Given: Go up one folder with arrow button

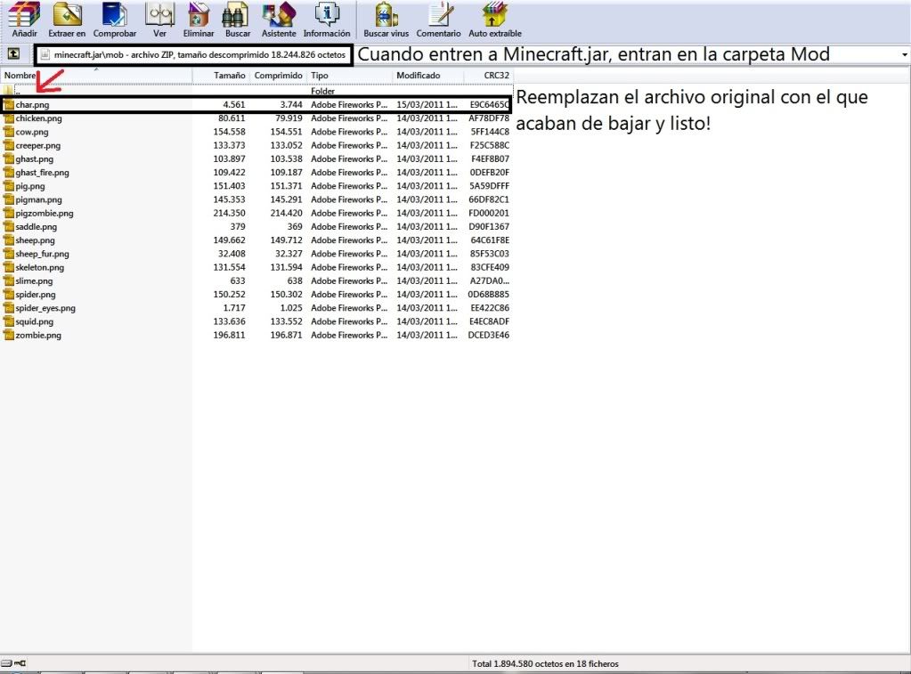Looking at the screenshot, I should tap(13, 54).
